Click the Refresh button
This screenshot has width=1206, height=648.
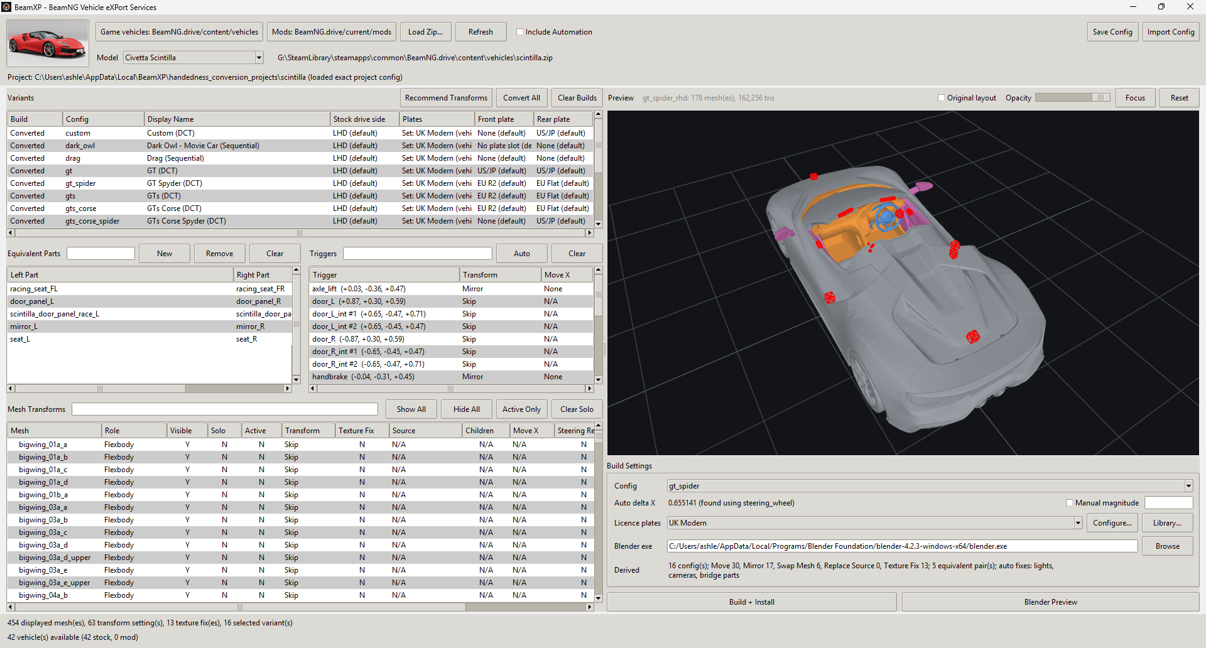481,32
